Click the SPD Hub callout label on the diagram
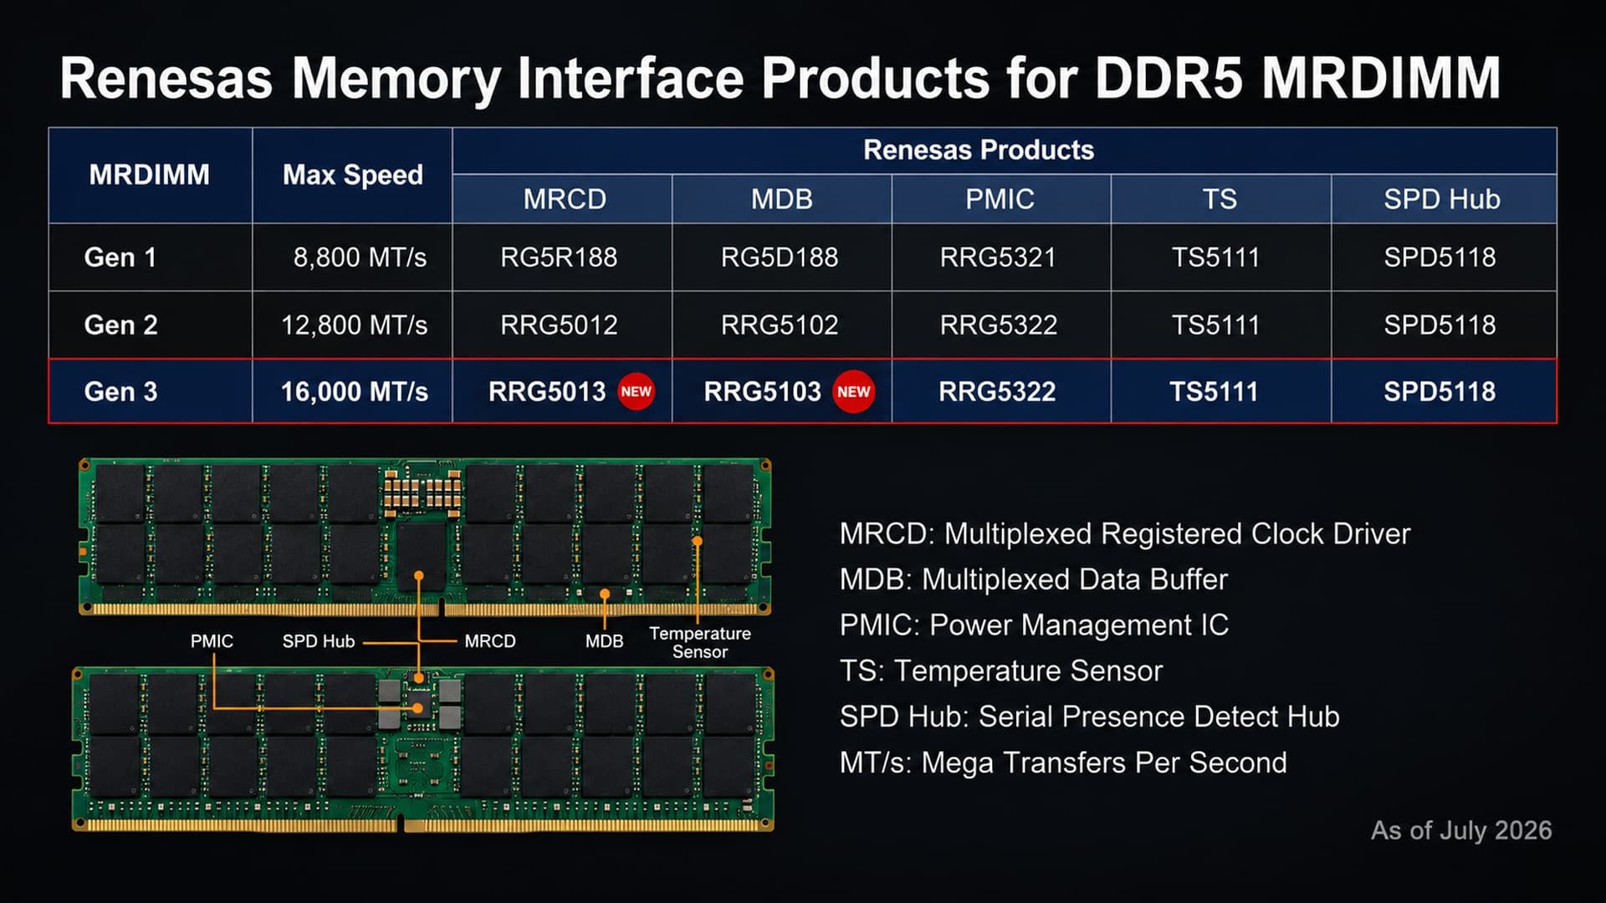The height and width of the screenshot is (903, 1606). pyautogui.click(x=319, y=641)
